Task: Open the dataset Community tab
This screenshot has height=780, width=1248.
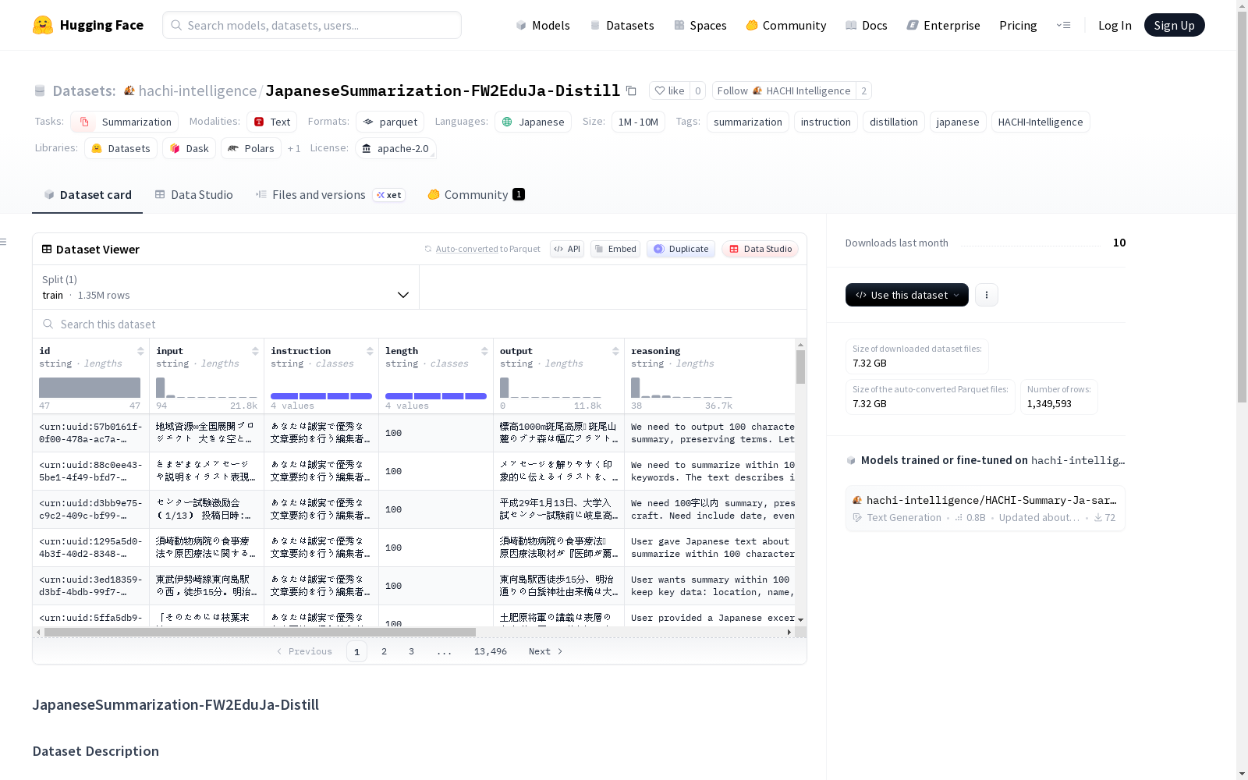Action: point(476,195)
